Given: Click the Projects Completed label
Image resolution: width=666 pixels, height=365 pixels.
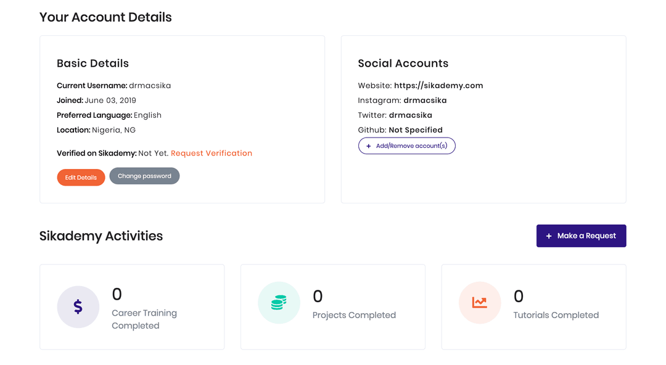Looking at the screenshot, I should pyautogui.click(x=354, y=315).
